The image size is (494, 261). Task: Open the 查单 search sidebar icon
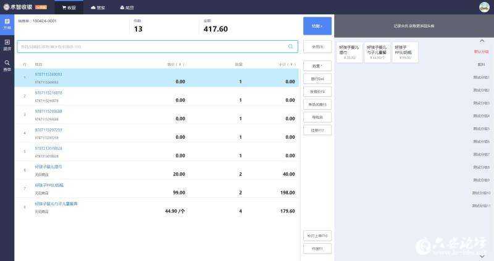pyautogui.click(x=7, y=65)
